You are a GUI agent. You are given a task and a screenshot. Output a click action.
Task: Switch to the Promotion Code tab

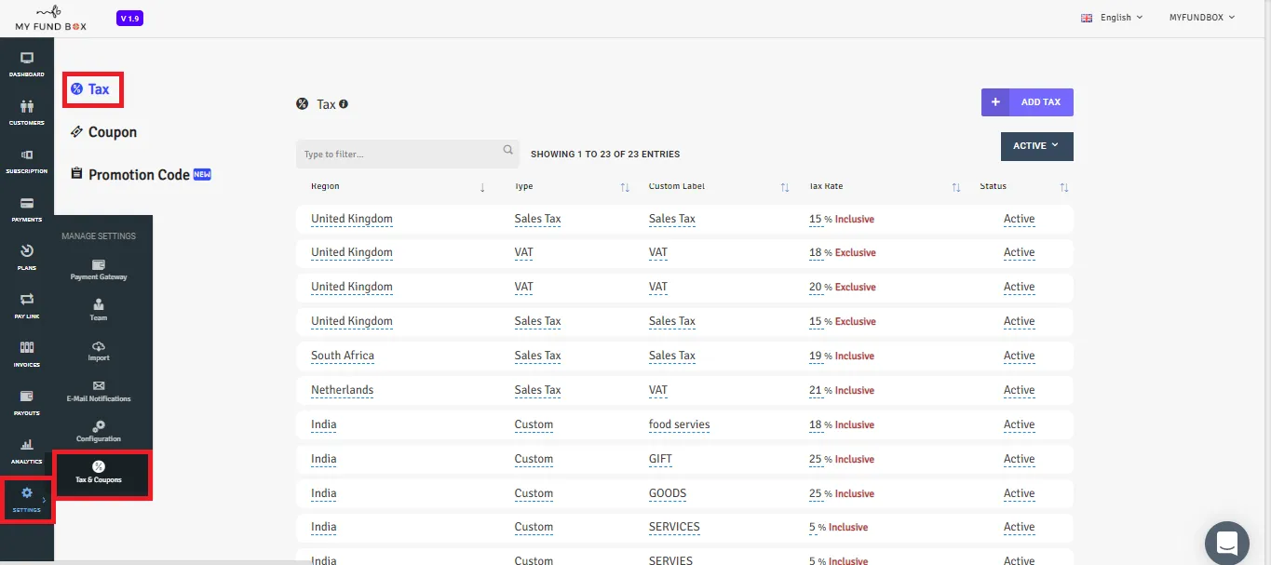pyautogui.click(x=142, y=175)
